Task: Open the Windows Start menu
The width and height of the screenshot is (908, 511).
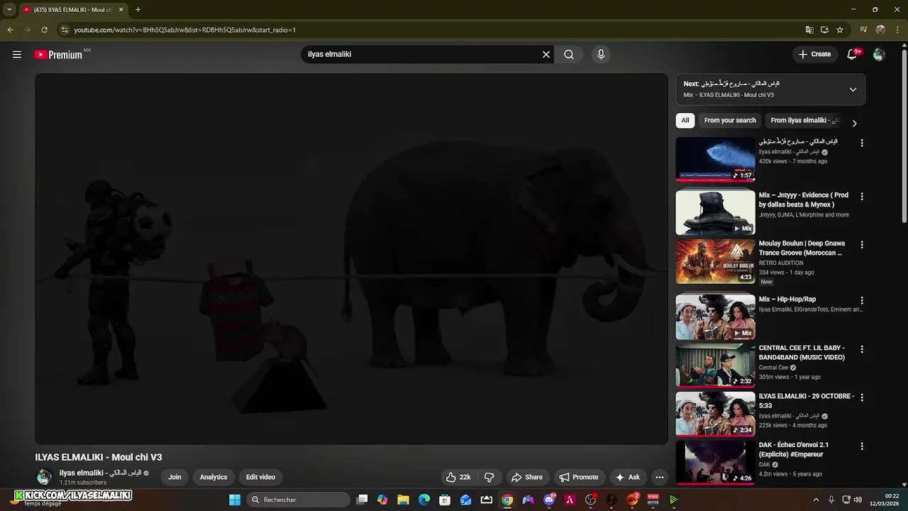Action: coord(235,500)
